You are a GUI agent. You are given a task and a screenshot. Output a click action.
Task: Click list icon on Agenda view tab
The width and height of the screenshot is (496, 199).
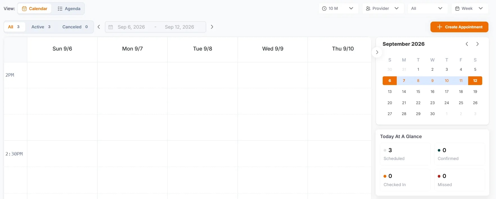click(60, 9)
